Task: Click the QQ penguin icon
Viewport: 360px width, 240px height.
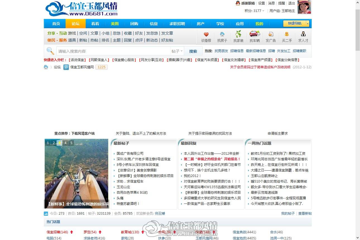Action: click(238, 3)
